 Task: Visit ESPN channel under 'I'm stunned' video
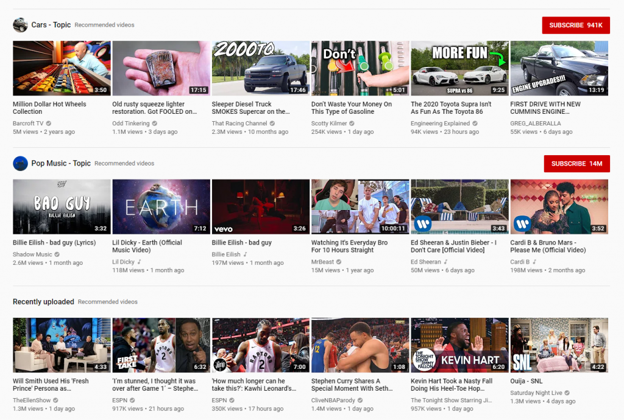(x=120, y=400)
